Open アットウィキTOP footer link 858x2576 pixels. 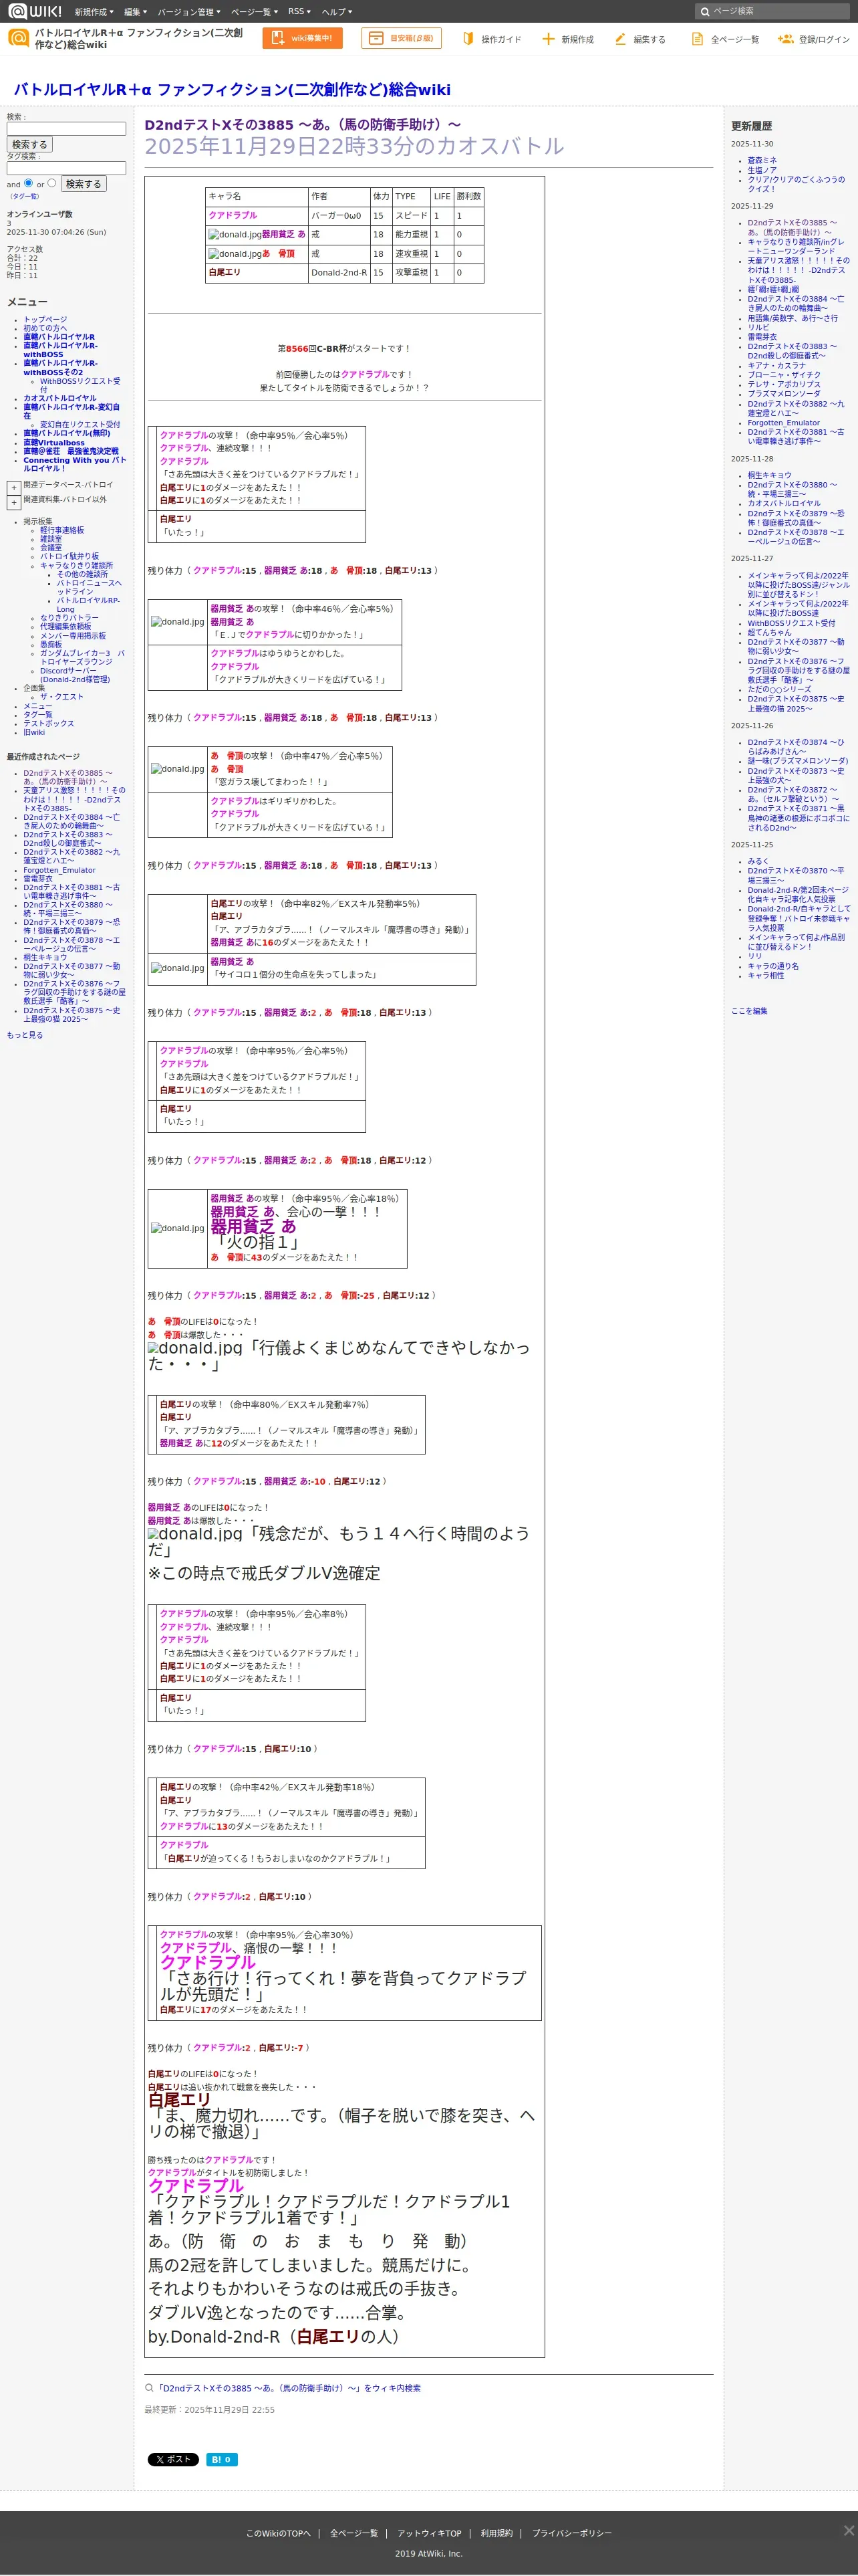click(x=430, y=2533)
